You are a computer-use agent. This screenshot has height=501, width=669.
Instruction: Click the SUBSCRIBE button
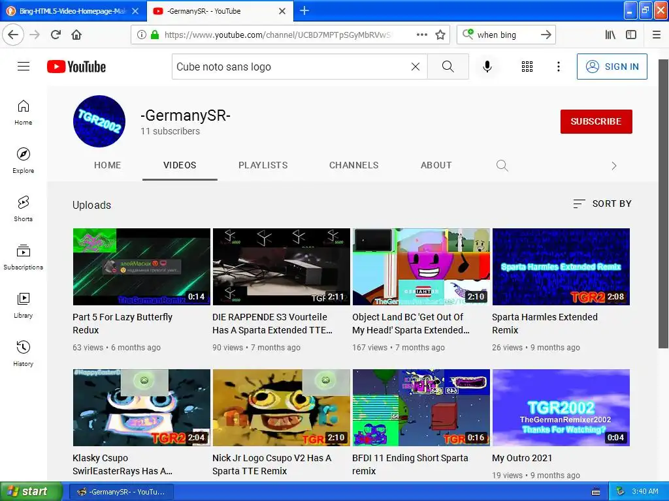point(596,121)
